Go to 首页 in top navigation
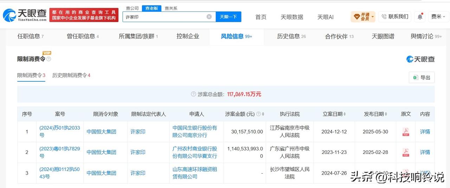The width and height of the screenshot is (450, 188). [261, 17]
